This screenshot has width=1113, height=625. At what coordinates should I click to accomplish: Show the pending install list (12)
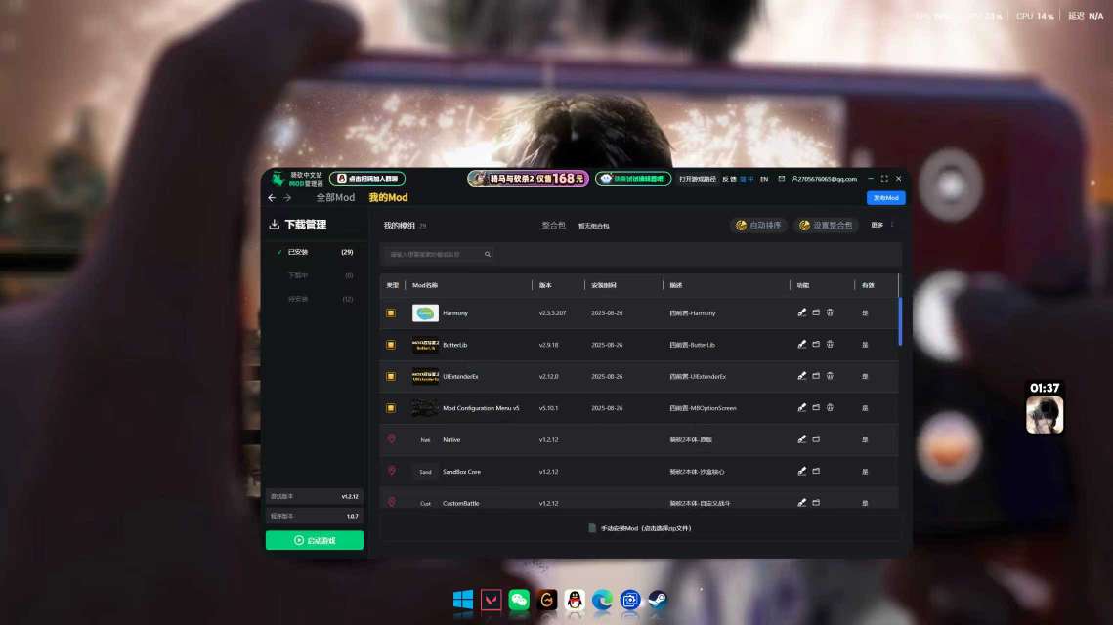315,300
